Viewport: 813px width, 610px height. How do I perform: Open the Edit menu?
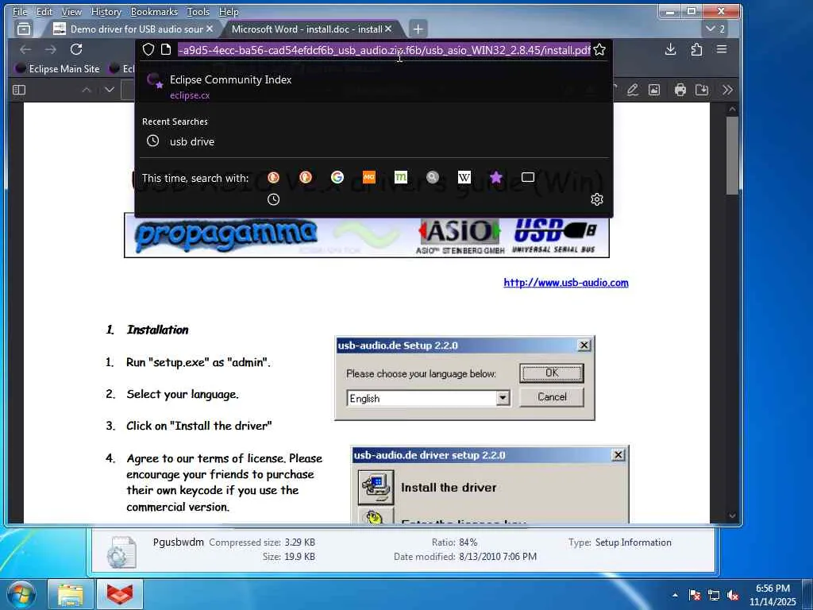pyautogui.click(x=44, y=11)
